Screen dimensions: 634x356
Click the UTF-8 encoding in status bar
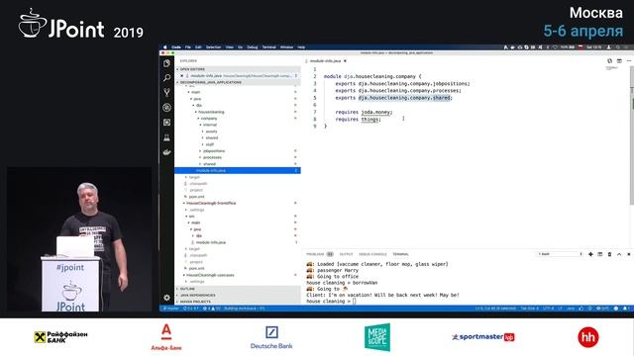(548, 309)
